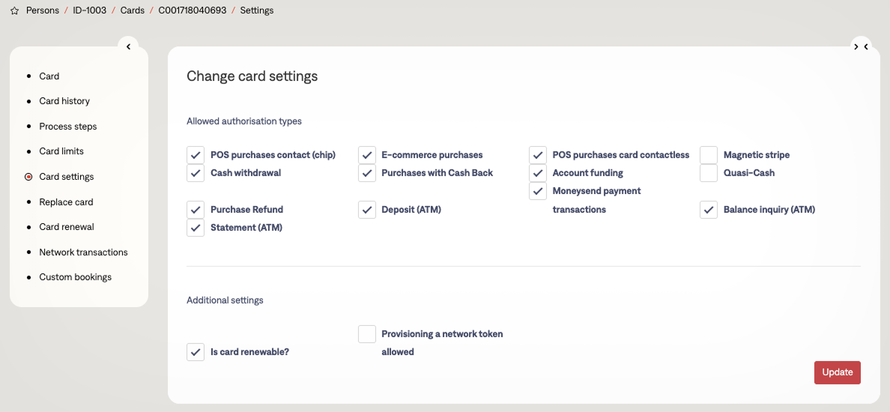Disable Cash withdrawal authorisation
This screenshot has height=412, width=890.
click(x=196, y=173)
